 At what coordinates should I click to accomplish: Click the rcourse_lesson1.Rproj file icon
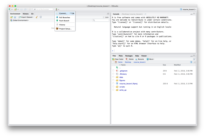click(117, 83)
